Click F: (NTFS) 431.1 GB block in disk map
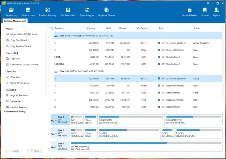The width and height of the screenshot is (226, 159). click(194, 120)
